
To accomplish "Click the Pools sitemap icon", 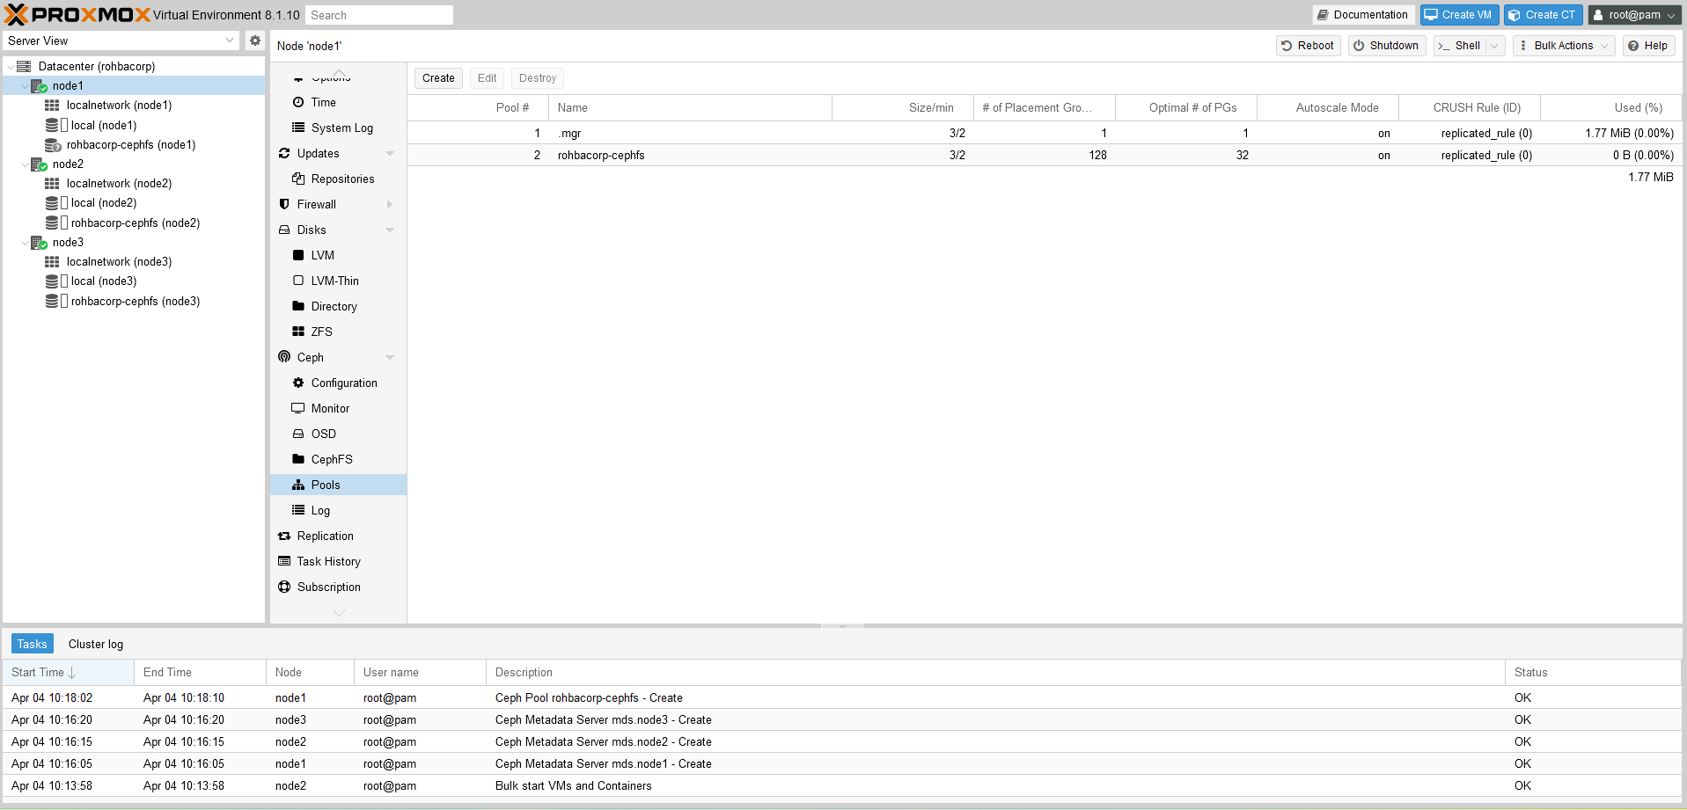I will pyautogui.click(x=298, y=485).
